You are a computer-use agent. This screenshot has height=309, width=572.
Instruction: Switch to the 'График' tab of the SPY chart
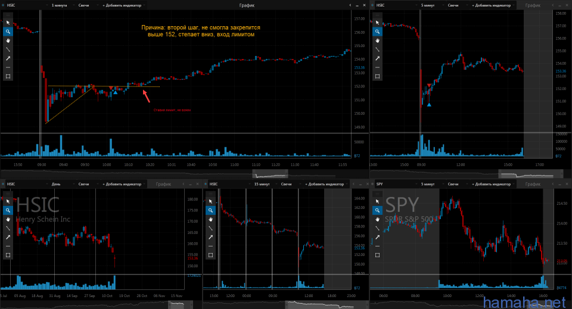533,184
